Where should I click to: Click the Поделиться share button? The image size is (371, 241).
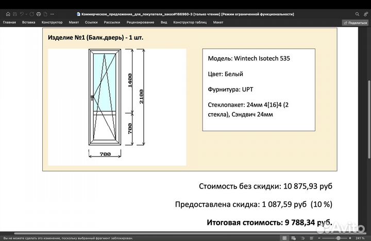click(x=355, y=23)
